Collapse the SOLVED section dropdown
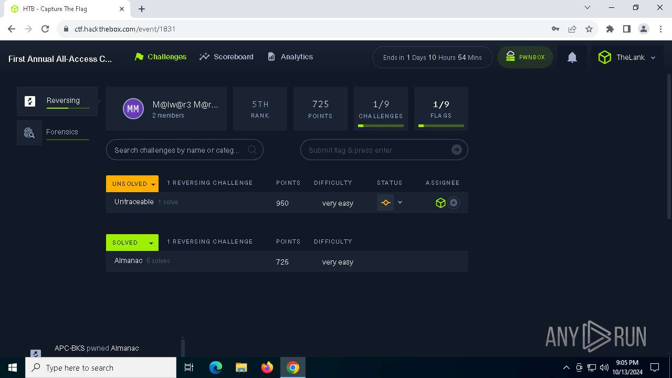 click(132, 243)
